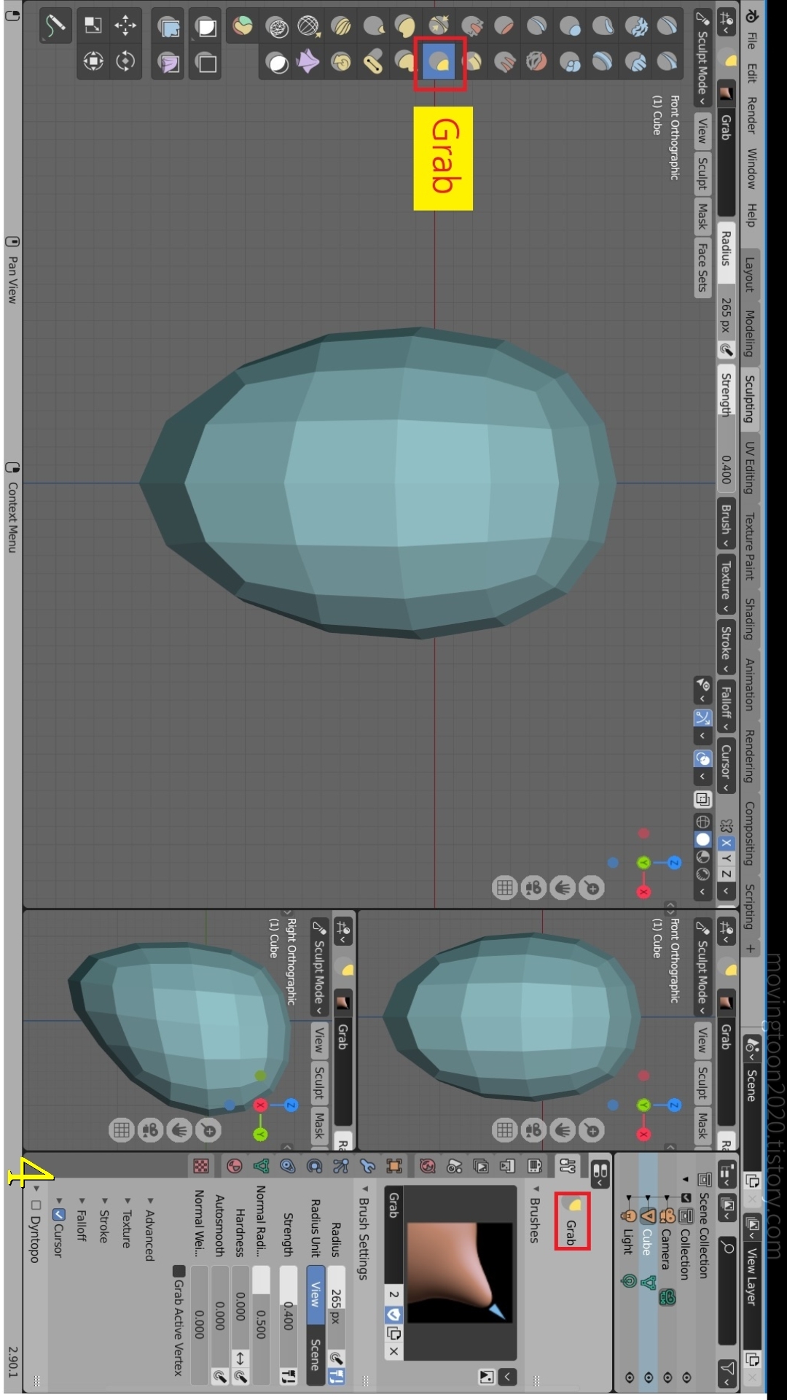The width and height of the screenshot is (787, 1400).
Task: Select the Move transform tool
Action: (125, 26)
